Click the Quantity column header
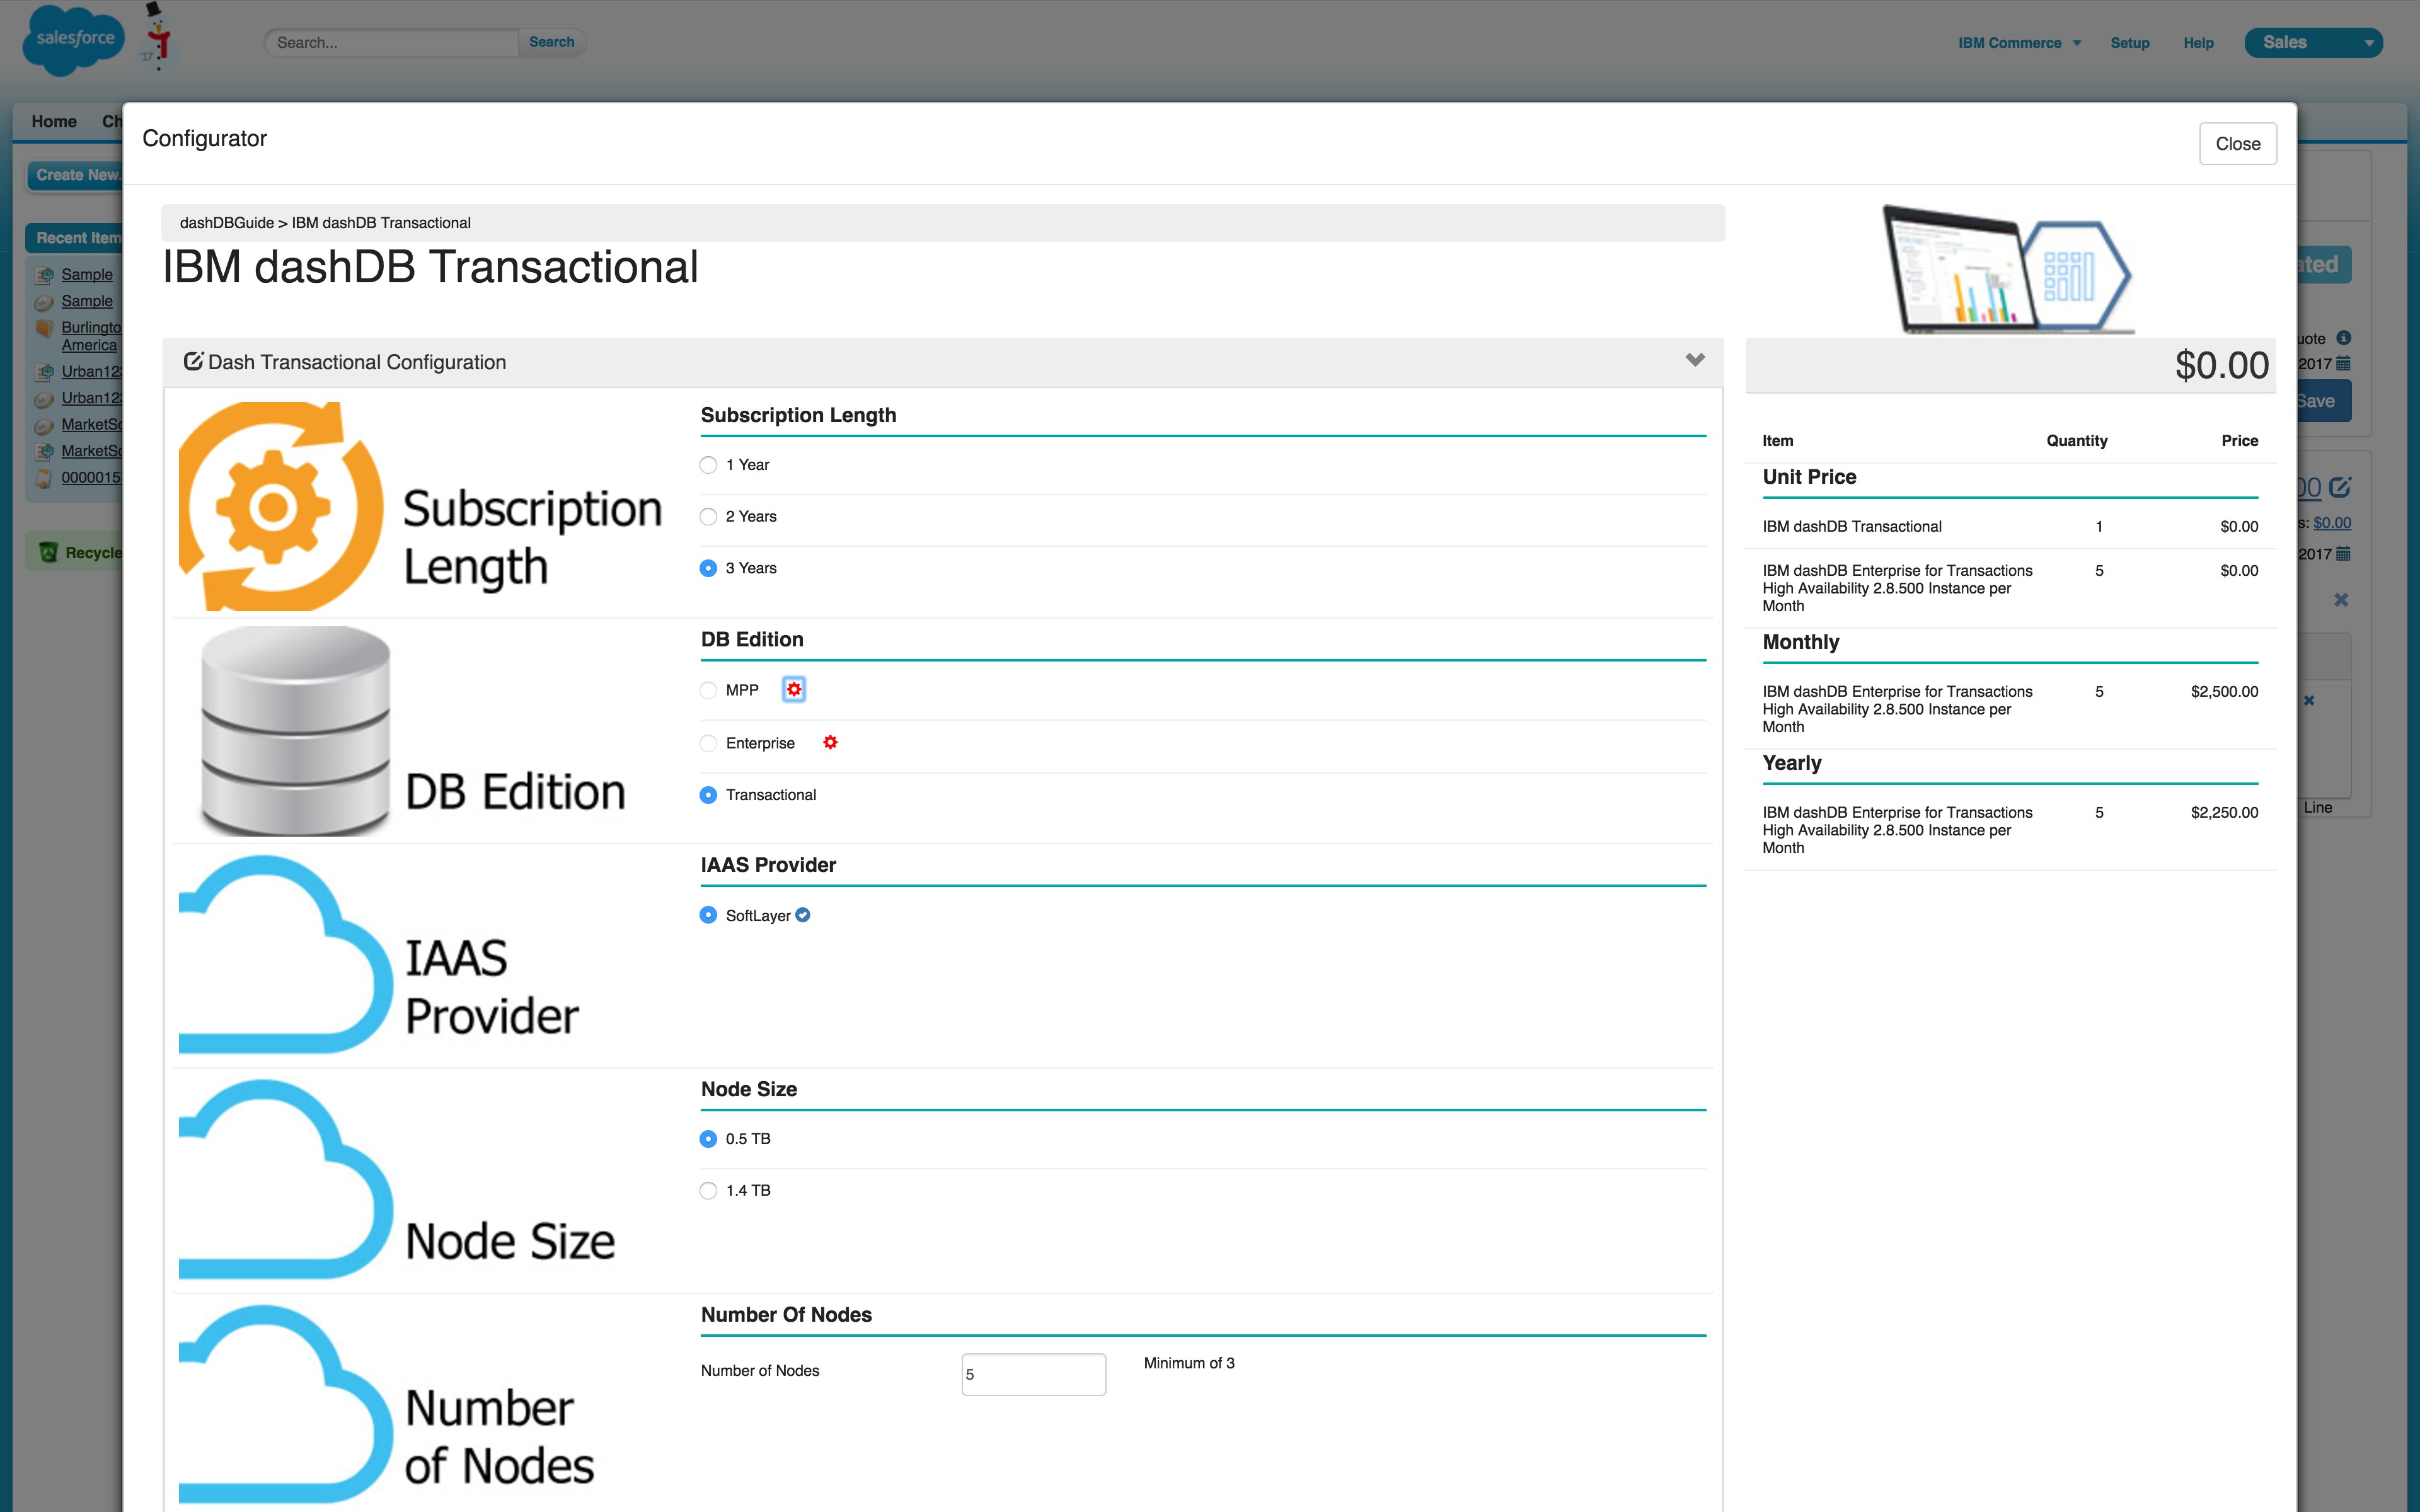The image size is (2420, 1512). (2076, 441)
